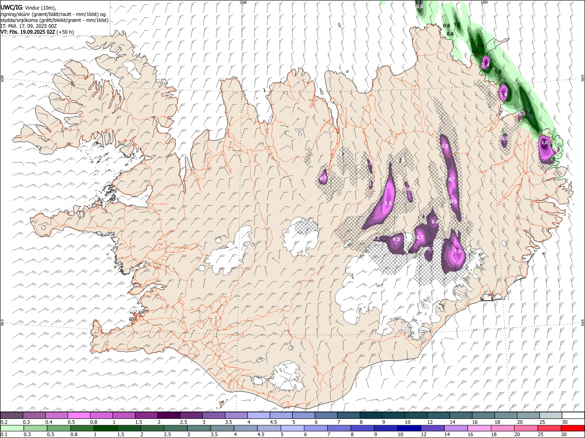Click the '1.0' precipitation value on the map
Screen dimensions: 585x438
(498, 72)
